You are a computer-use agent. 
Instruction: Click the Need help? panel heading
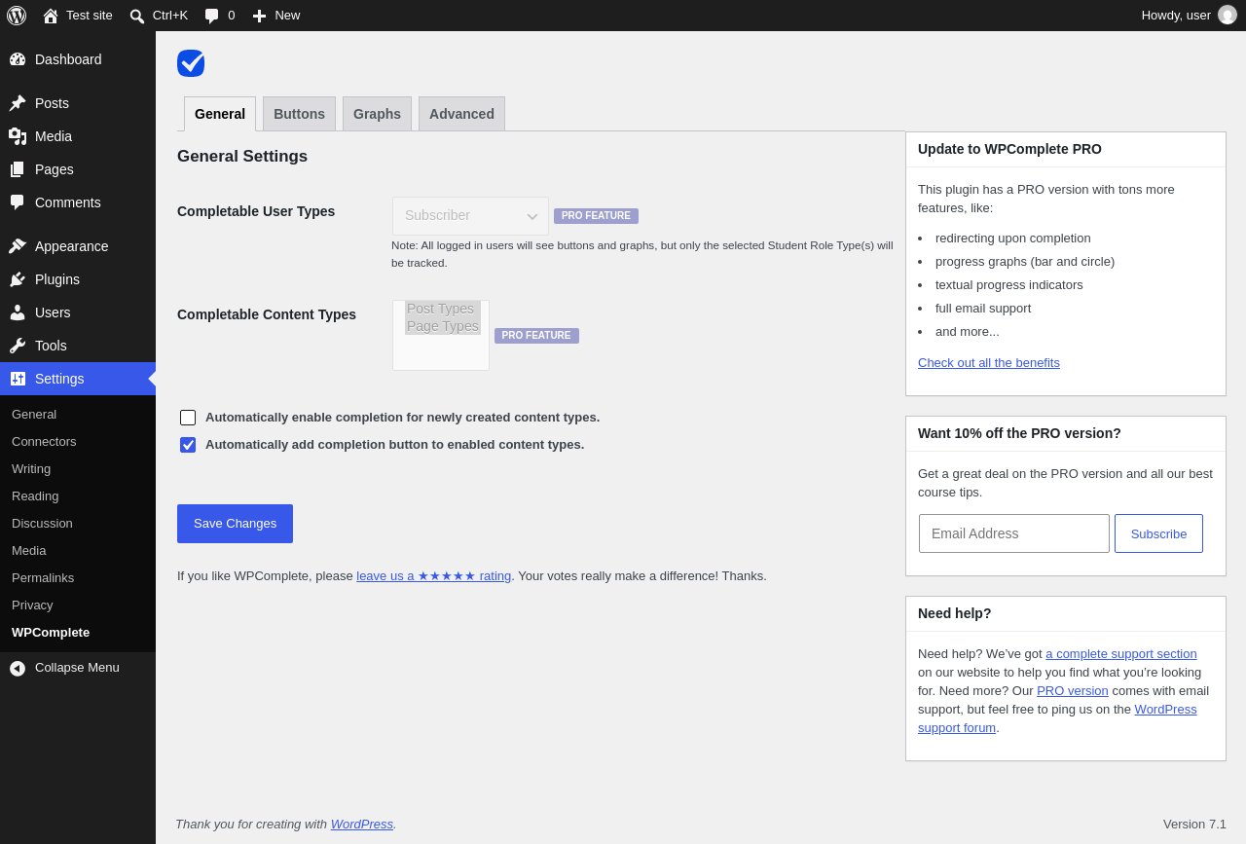tap(955, 614)
